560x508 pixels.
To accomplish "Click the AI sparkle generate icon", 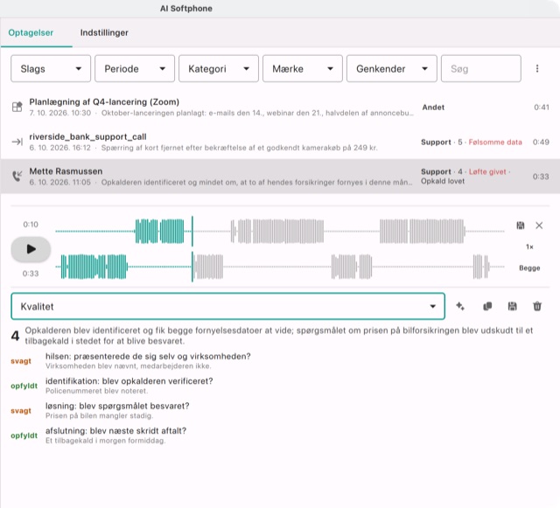I will pyautogui.click(x=460, y=306).
